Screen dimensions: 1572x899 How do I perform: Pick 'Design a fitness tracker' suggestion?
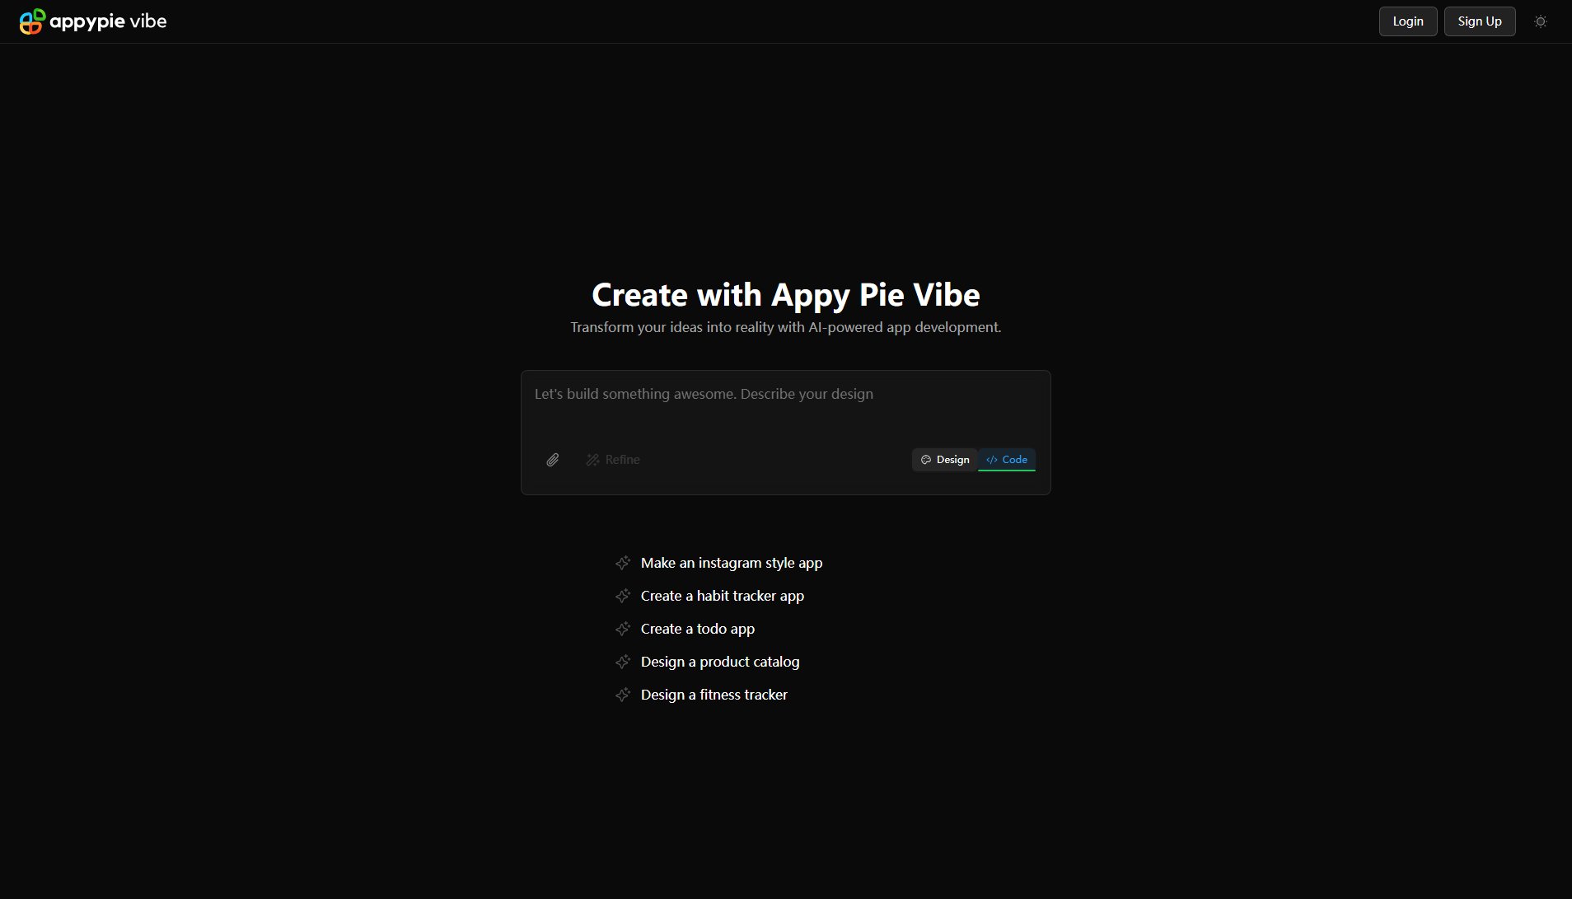(x=713, y=695)
